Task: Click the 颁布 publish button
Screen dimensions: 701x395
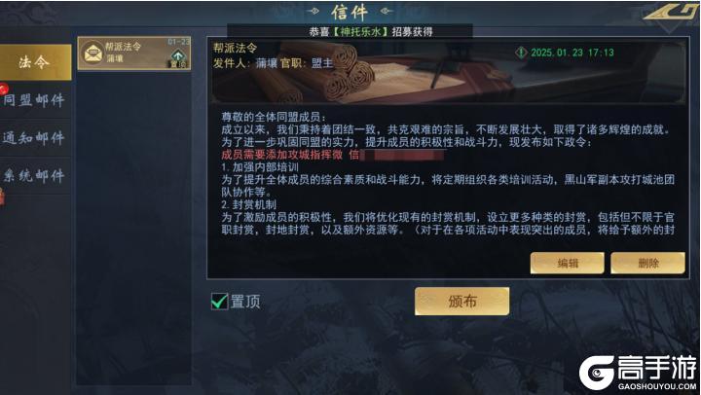Action: (x=461, y=302)
